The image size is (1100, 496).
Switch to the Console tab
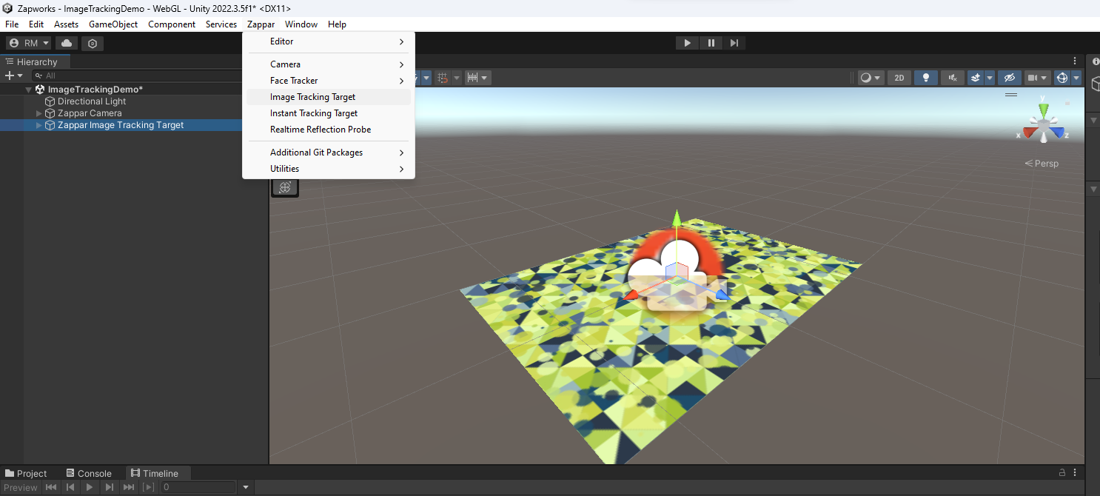89,474
